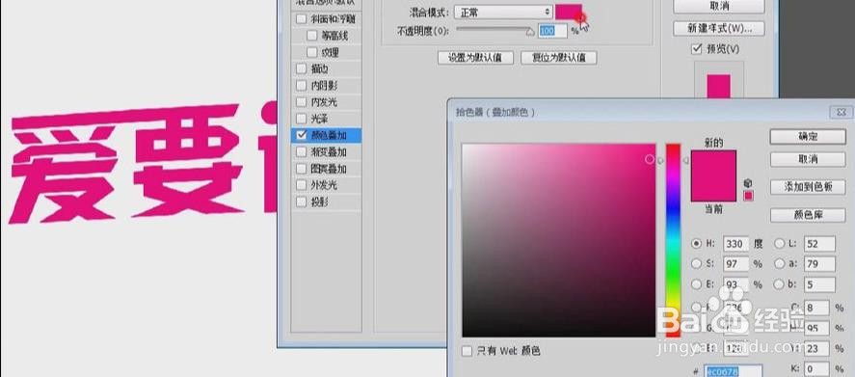Enable the 光泽 (Satin) checkbox
This screenshot has width=855, height=377.
click(301, 119)
